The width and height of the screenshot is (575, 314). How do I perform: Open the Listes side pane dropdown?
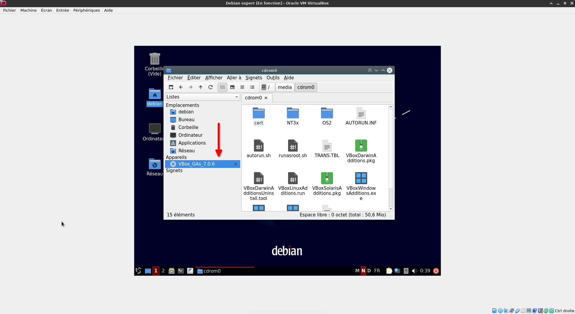pyautogui.click(x=202, y=97)
